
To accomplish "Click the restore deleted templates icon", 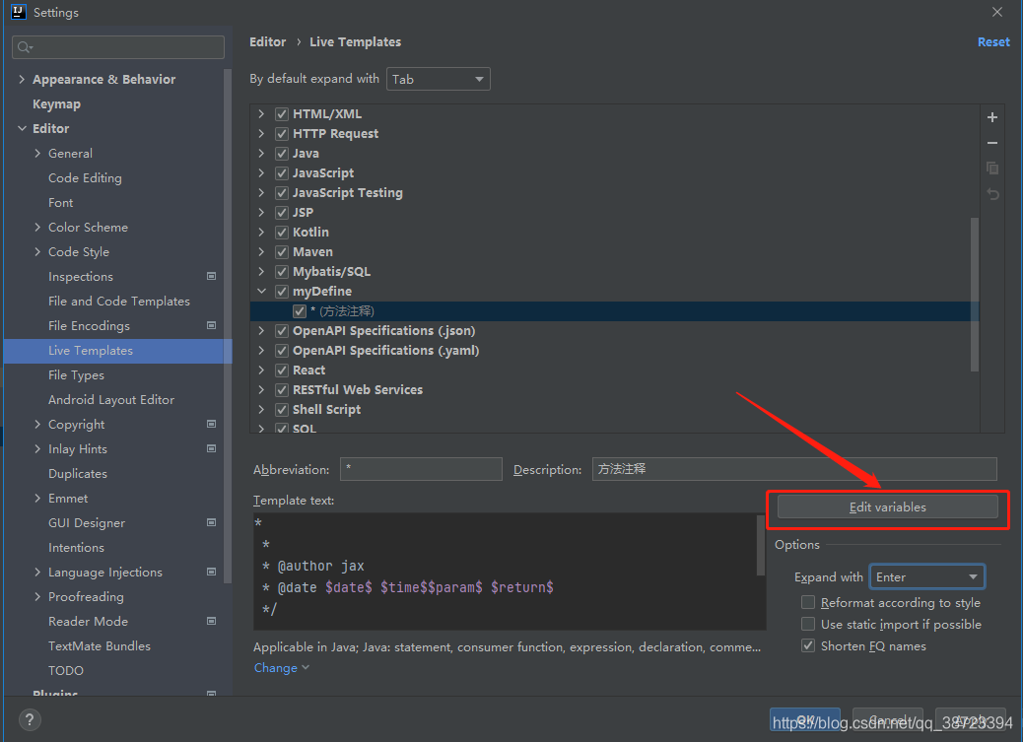I will coord(992,194).
